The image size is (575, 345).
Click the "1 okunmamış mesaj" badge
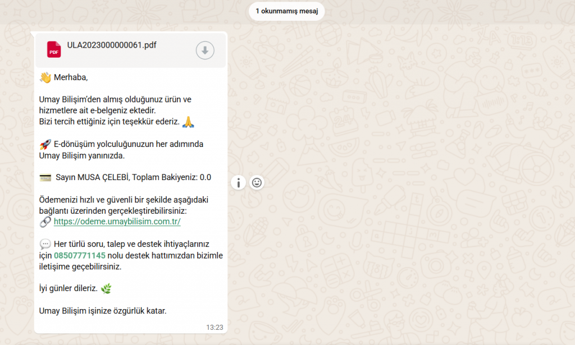point(286,11)
